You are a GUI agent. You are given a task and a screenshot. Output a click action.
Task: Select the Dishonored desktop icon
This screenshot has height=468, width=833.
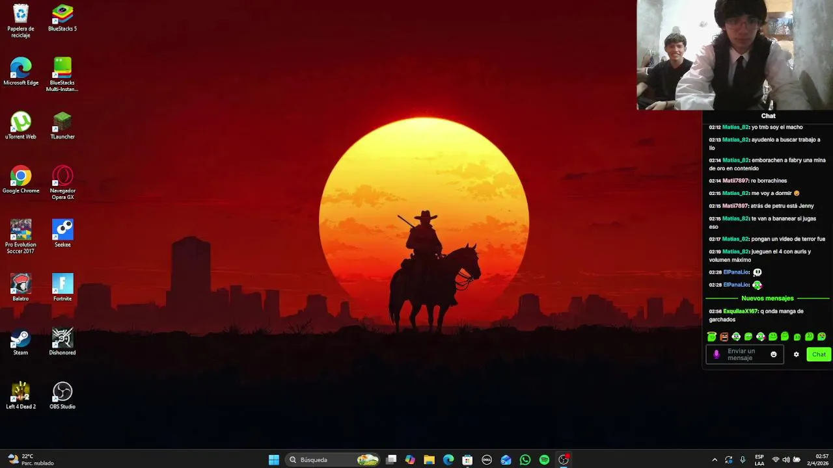[x=62, y=341]
